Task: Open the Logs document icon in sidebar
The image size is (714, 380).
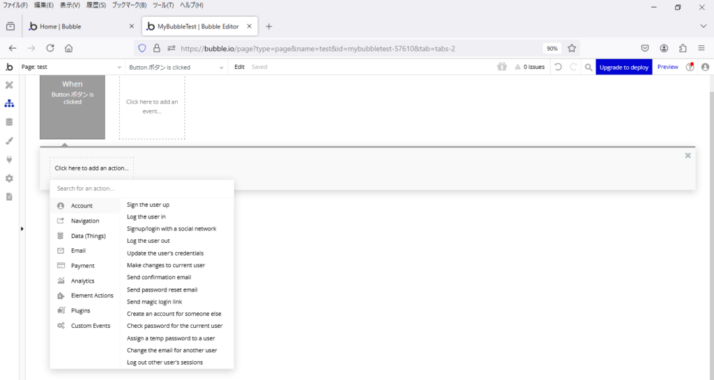Action: pos(9,197)
